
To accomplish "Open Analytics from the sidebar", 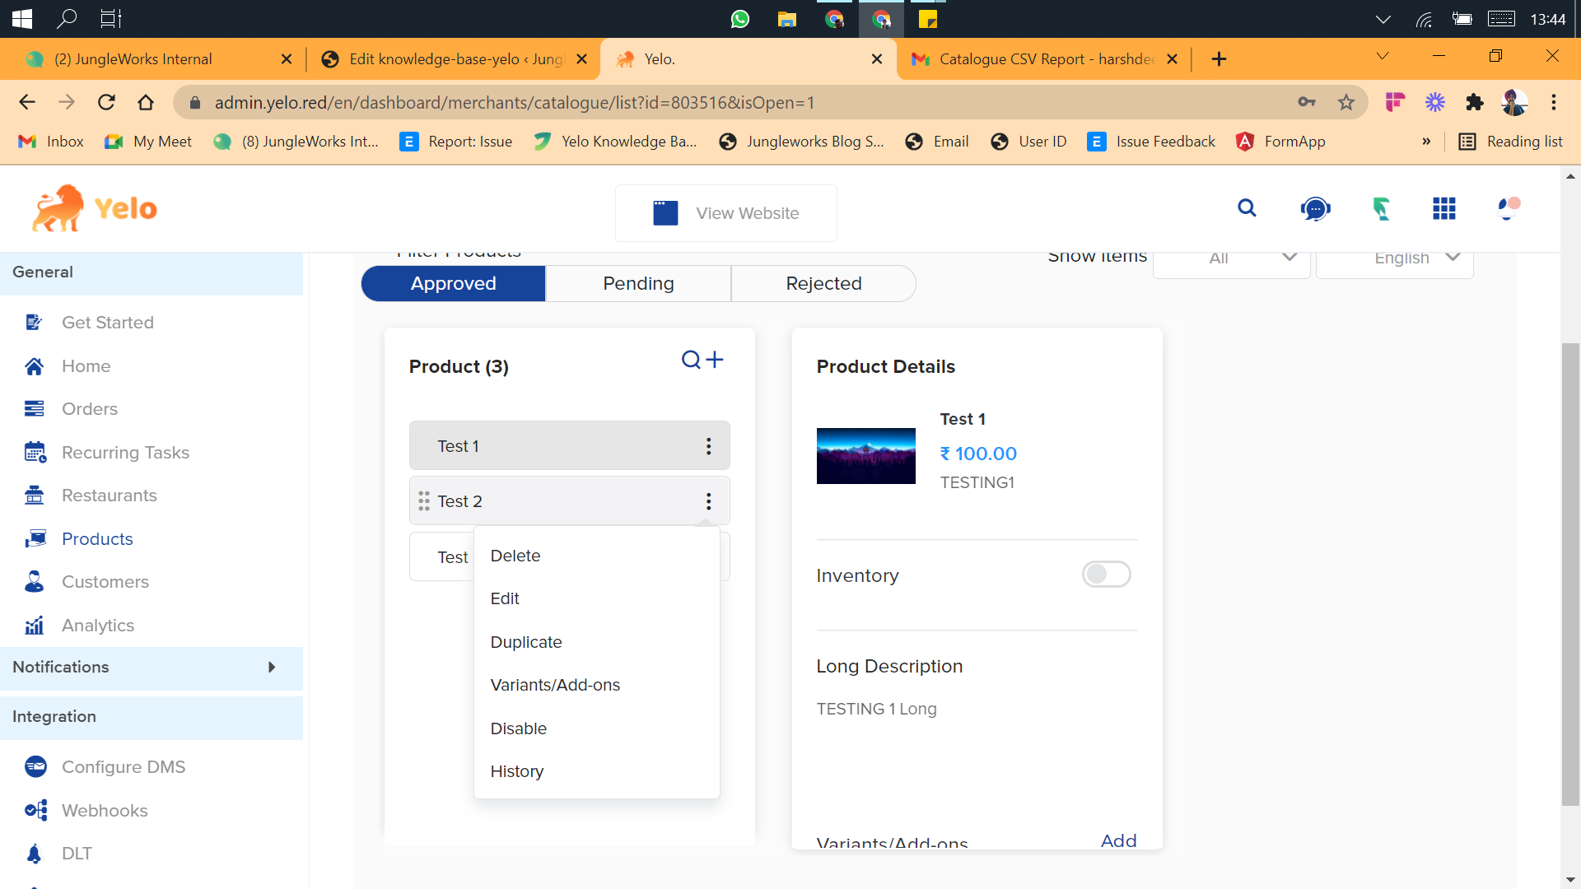I will pyautogui.click(x=97, y=626).
